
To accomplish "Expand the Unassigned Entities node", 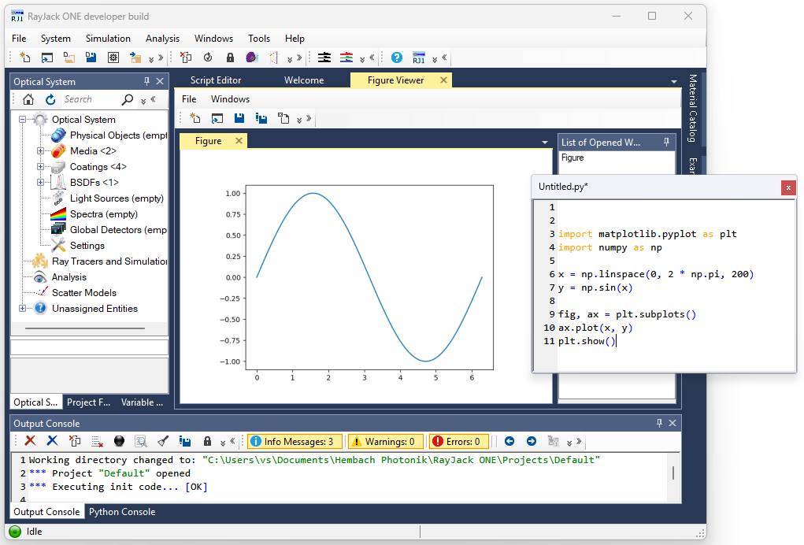I will point(23,309).
